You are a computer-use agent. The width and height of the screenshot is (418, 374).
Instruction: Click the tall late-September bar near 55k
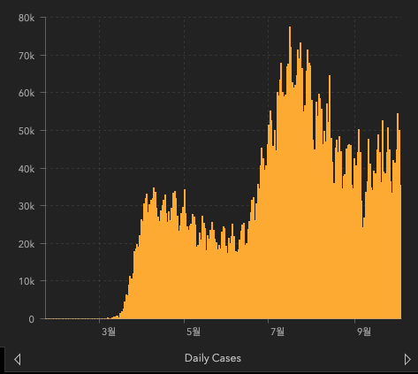click(398, 114)
